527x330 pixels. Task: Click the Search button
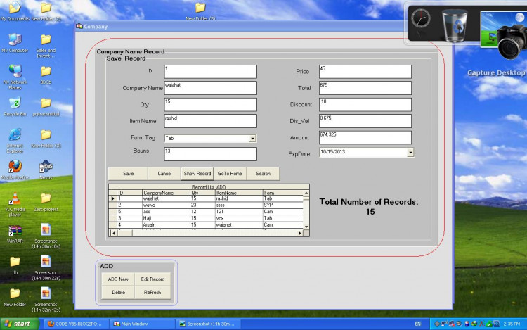(x=263, y=174)
